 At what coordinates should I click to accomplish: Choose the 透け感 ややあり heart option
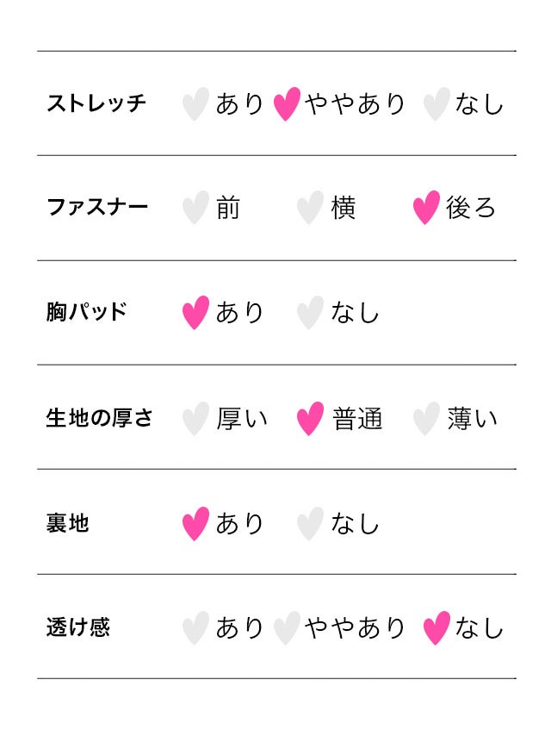(x=287, y=628)
